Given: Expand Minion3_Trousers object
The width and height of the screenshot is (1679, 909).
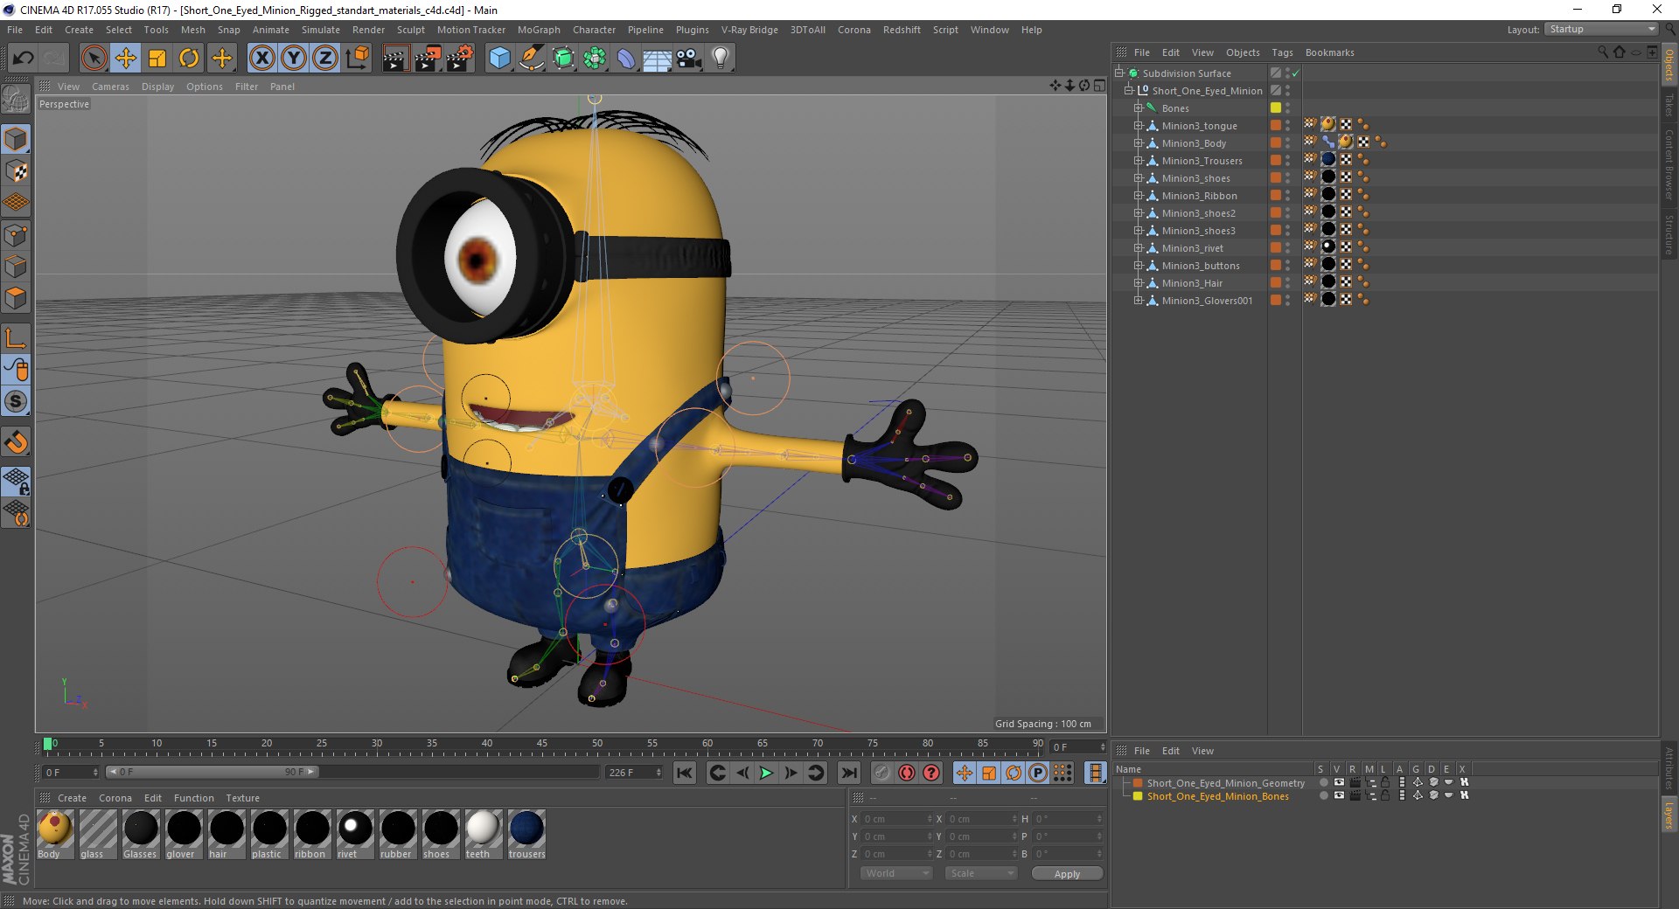Looking at the screenshot, I should tap(1139, 161).
